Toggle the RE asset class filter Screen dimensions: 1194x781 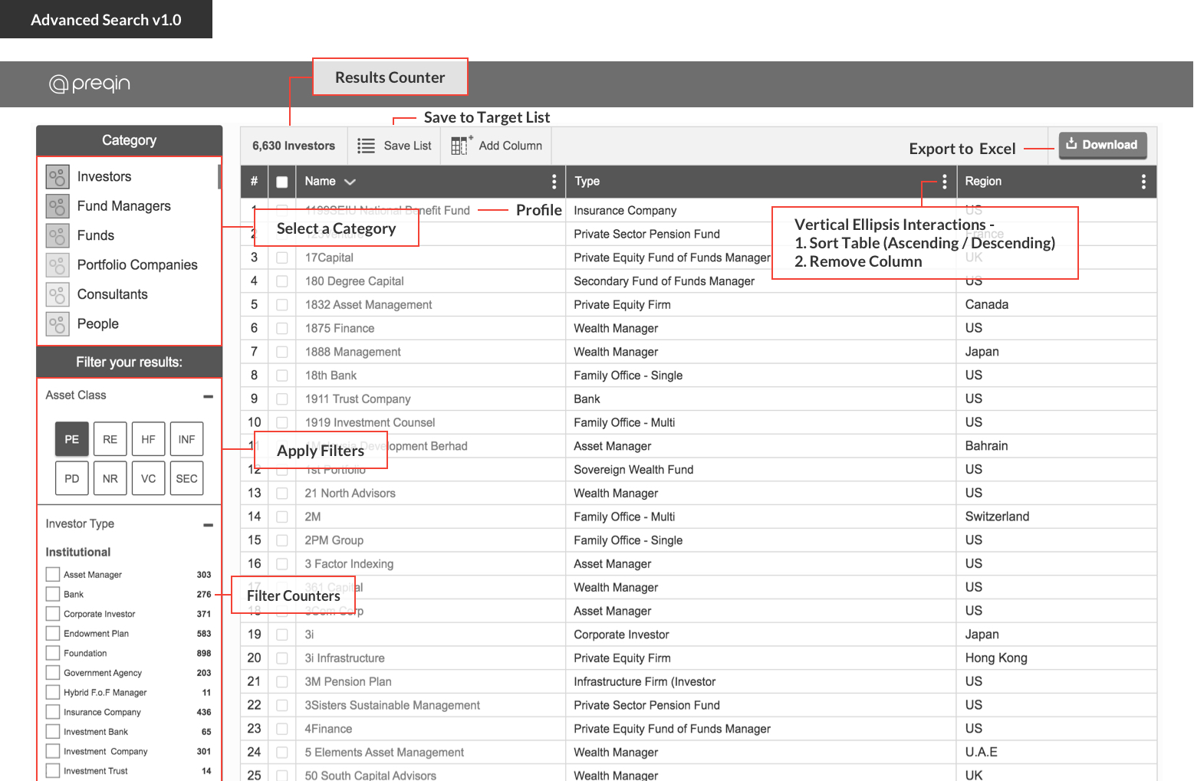tap(110, 439)
